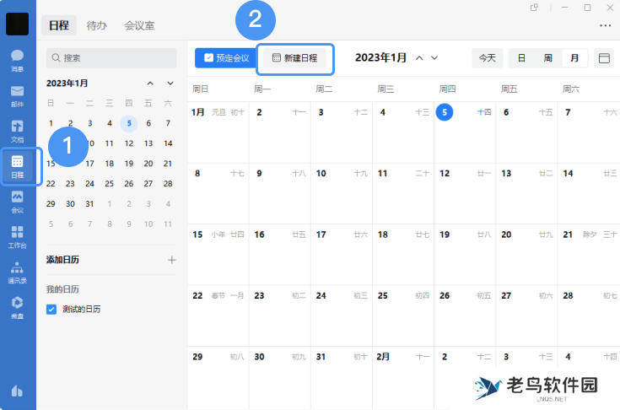Focus the 搜索 search field

tap(111, 57)
